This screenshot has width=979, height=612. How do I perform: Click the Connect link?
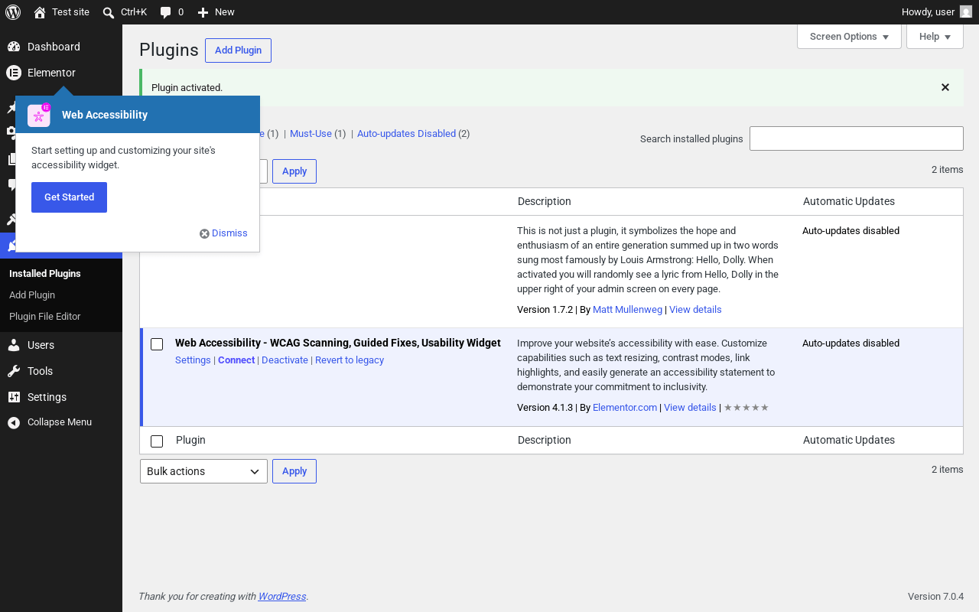236,360
